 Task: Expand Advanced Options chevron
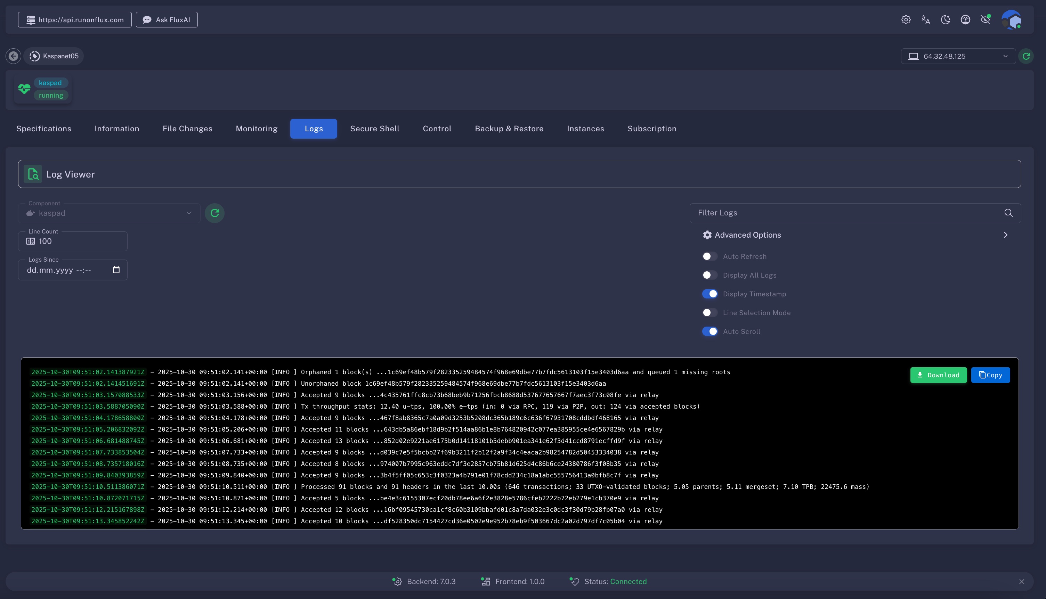(x=1005, y=235)
